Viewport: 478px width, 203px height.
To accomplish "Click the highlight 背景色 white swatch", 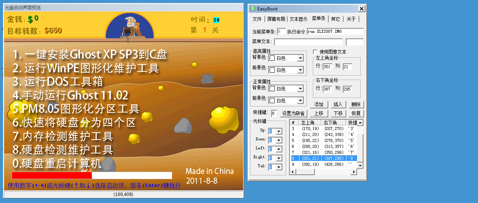I will [272, 58].
